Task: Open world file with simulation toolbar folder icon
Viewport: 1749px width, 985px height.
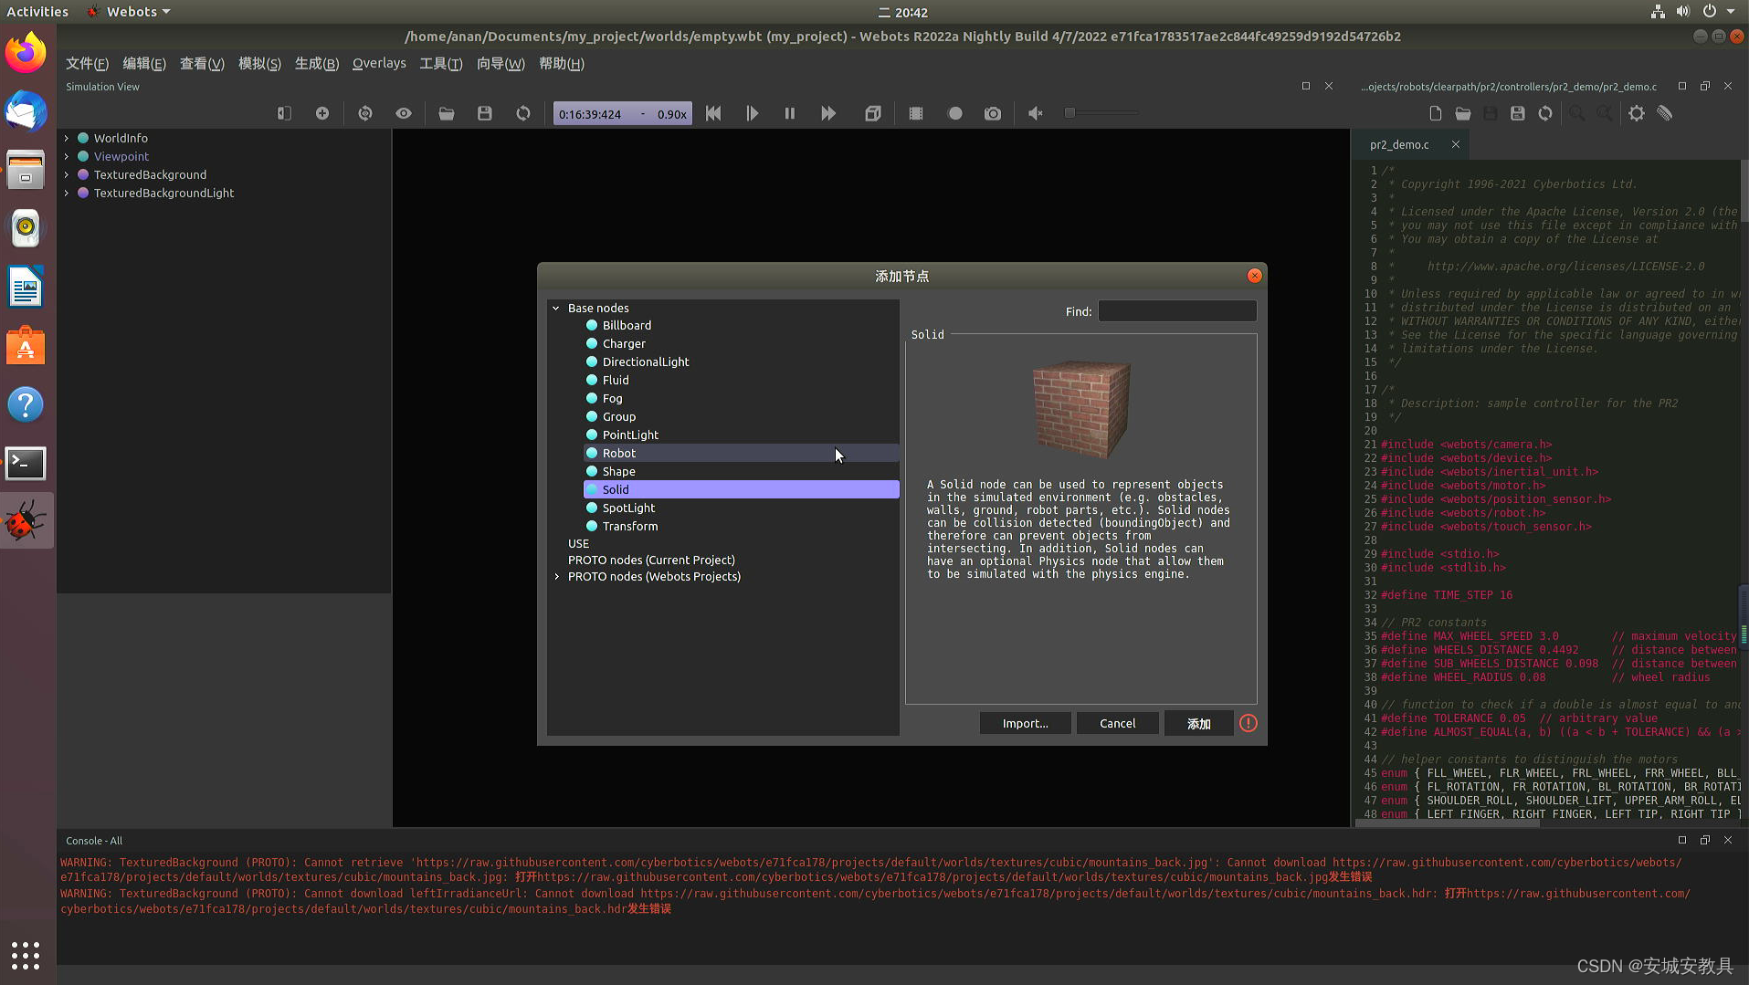Action: point(447,113)
